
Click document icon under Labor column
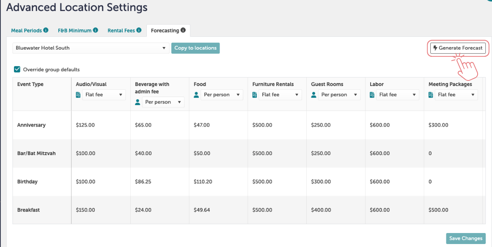click(372, 94)
